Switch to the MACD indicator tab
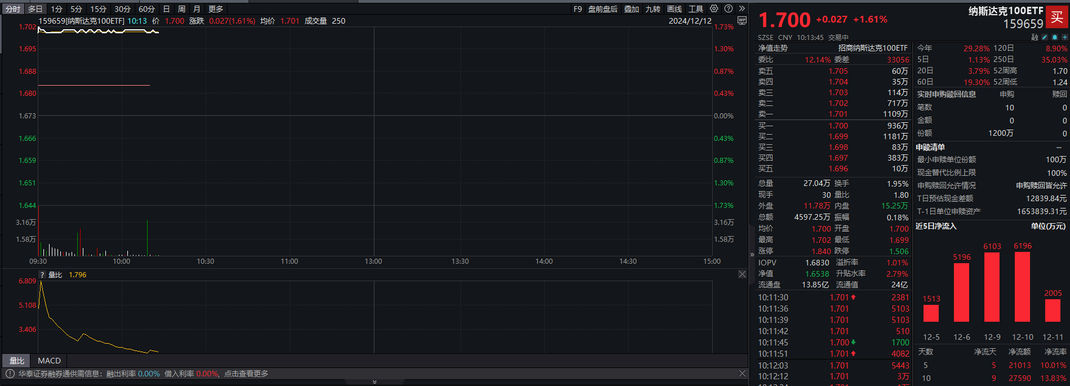Image resolution: width=1070 pixels, height=386 pixels. coord(49,361)
